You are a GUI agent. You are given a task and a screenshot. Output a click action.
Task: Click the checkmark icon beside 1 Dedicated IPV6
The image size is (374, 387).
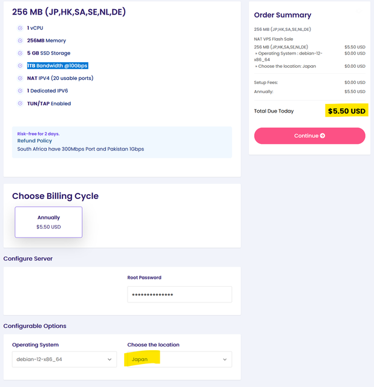20,91
